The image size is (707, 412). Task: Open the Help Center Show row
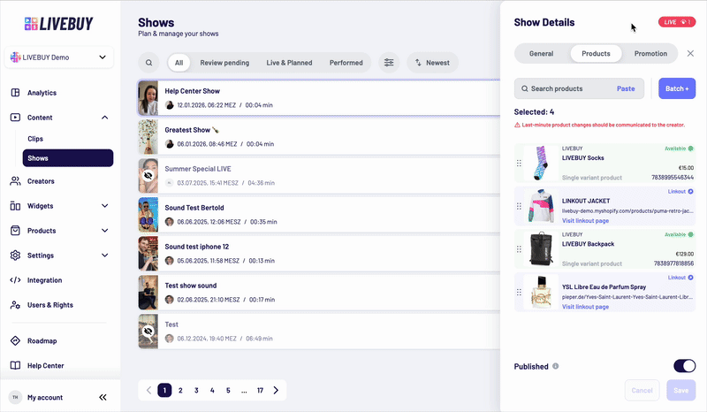[319, 98]
